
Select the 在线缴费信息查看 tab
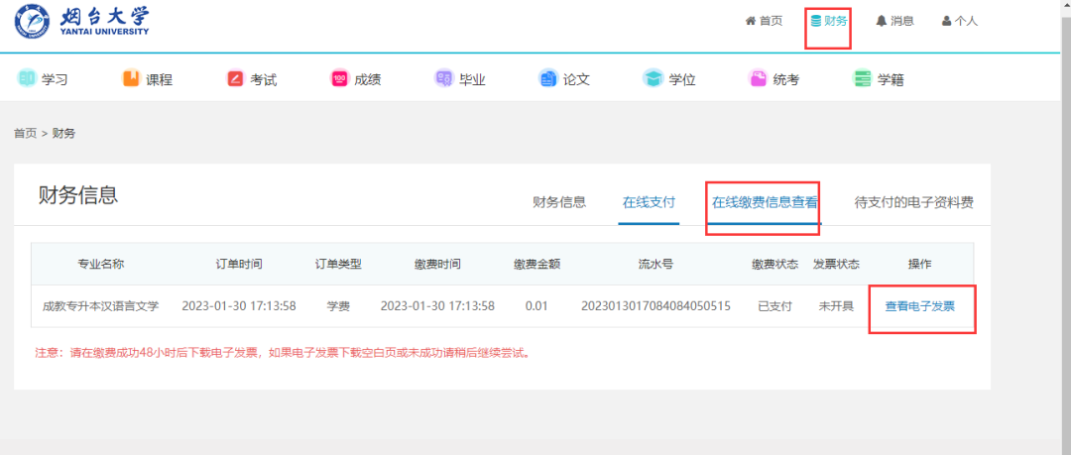click(765, 202)
